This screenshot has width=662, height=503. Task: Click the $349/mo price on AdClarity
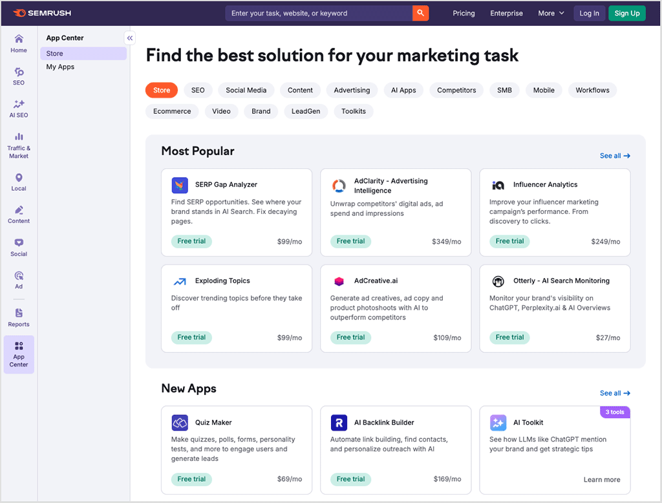(x=446, y=242)
